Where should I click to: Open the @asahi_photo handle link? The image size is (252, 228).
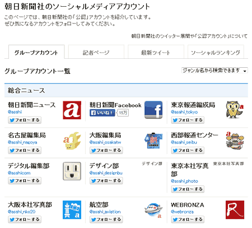[184, 181]
